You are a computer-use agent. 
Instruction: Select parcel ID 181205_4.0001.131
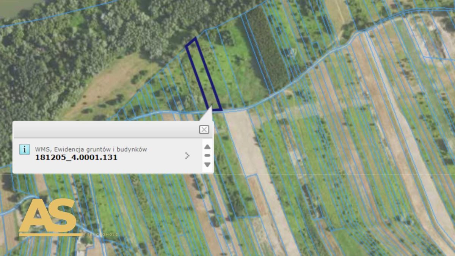(76, 158)
